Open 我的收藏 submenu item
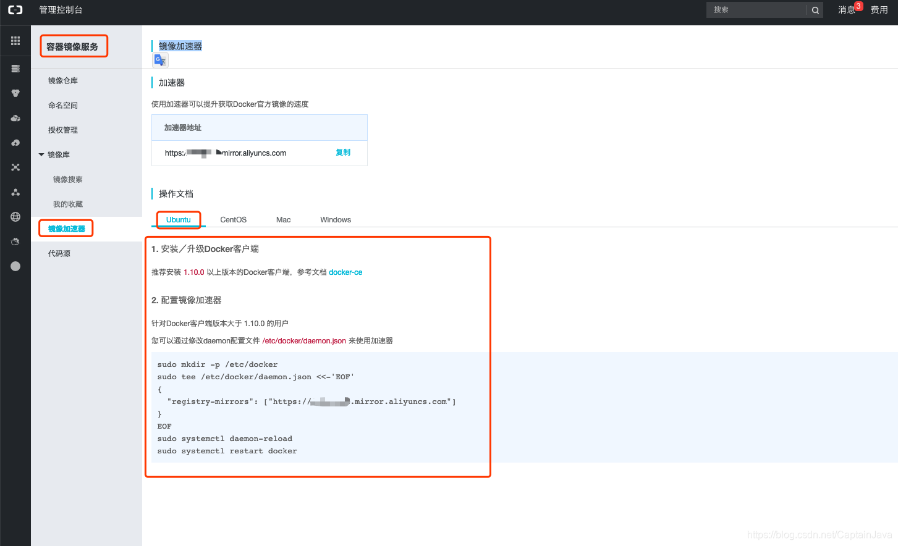898x546 pixels. (68, 204)
